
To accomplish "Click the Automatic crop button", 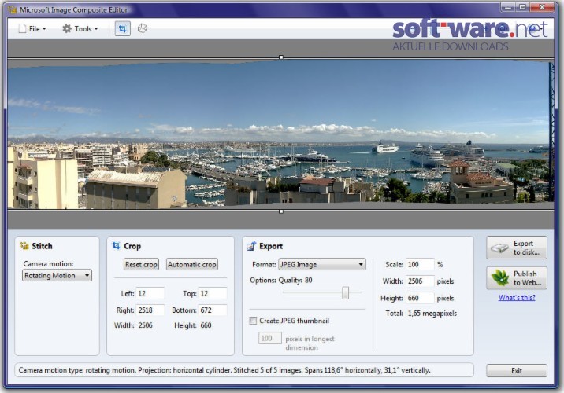I will [192, 265].
